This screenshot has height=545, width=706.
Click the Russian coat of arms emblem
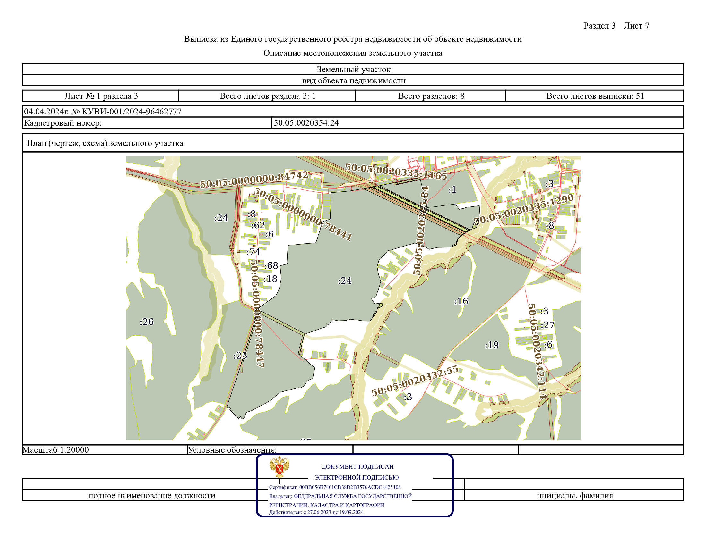coord(279,467)
